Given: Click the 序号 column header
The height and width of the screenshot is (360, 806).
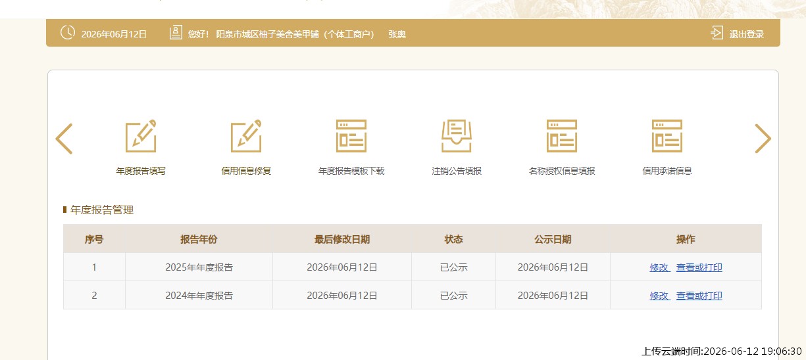Looking at the screenshot, I should 94,239.
